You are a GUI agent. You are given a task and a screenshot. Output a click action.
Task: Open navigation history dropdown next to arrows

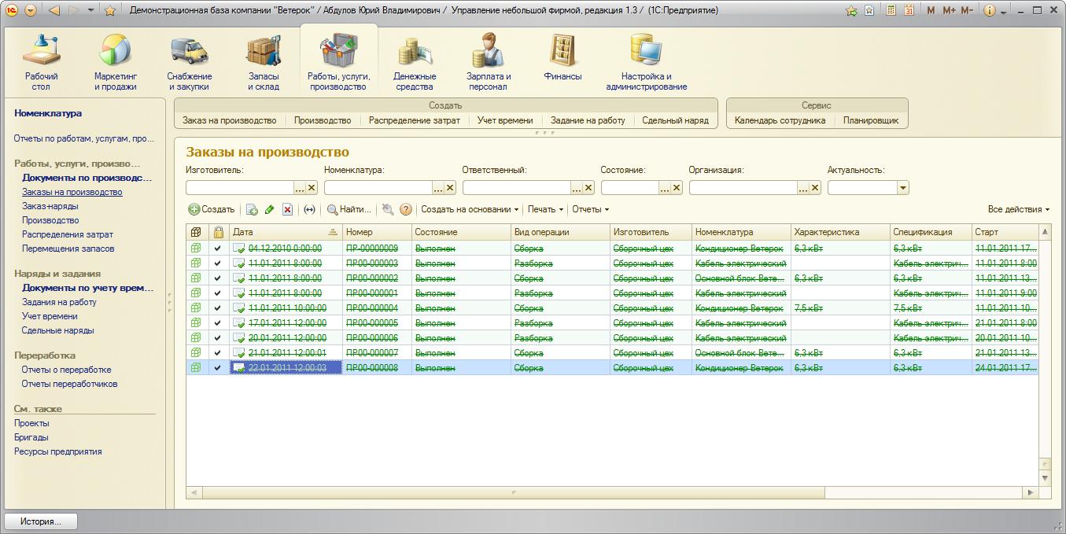click(x=91, y=10)
